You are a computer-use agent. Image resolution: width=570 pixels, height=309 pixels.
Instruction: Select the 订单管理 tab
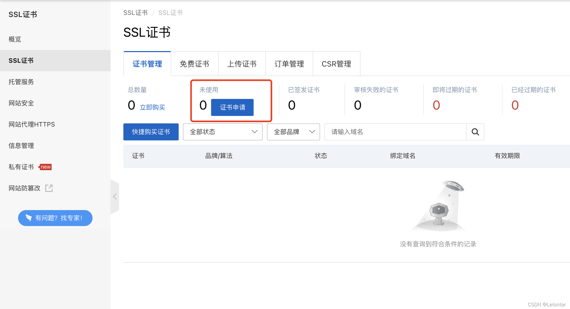[289, 64]
